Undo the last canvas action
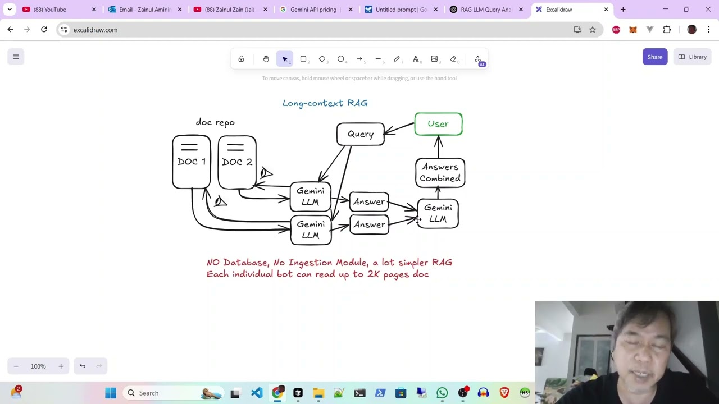The width and height of the screenshot is (719, 404). [x=83, y=366]
